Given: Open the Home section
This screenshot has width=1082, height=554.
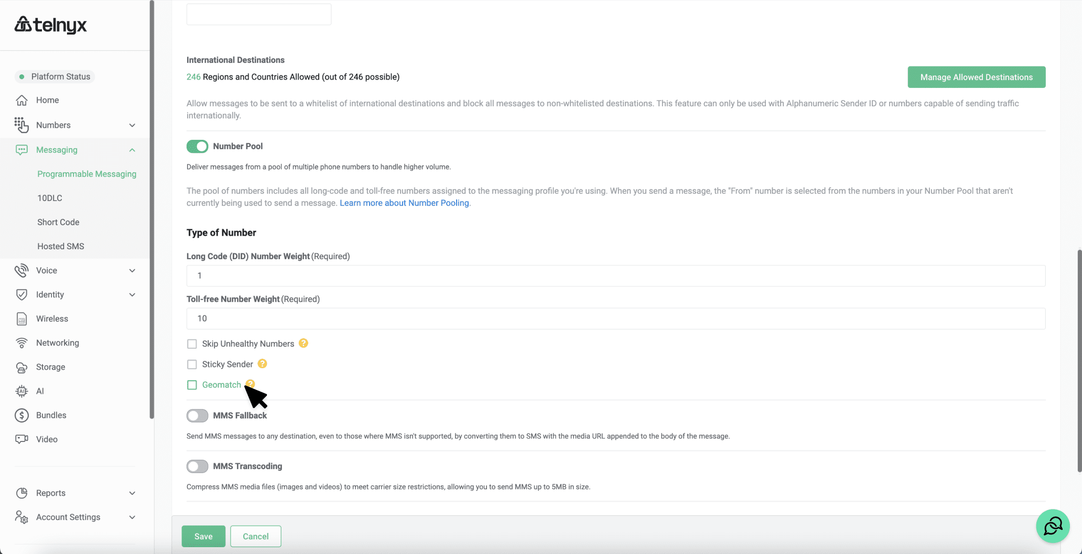Looking at the screenshot, I should (47, 99).
